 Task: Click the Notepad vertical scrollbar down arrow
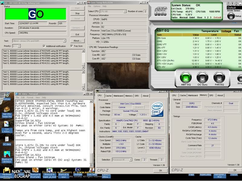pyautogui.click(x=91, y=165)
